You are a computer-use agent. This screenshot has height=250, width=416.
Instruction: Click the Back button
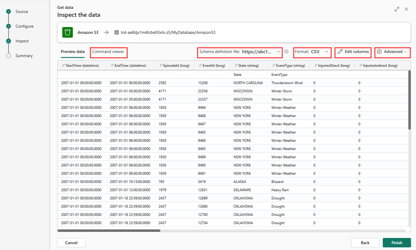(x=365, y=243)
